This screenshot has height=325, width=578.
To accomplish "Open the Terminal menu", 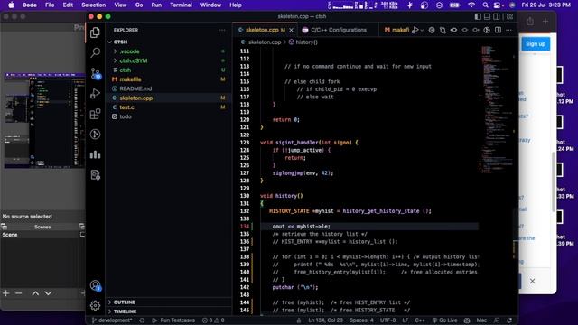I will click(x=181, y=5).
